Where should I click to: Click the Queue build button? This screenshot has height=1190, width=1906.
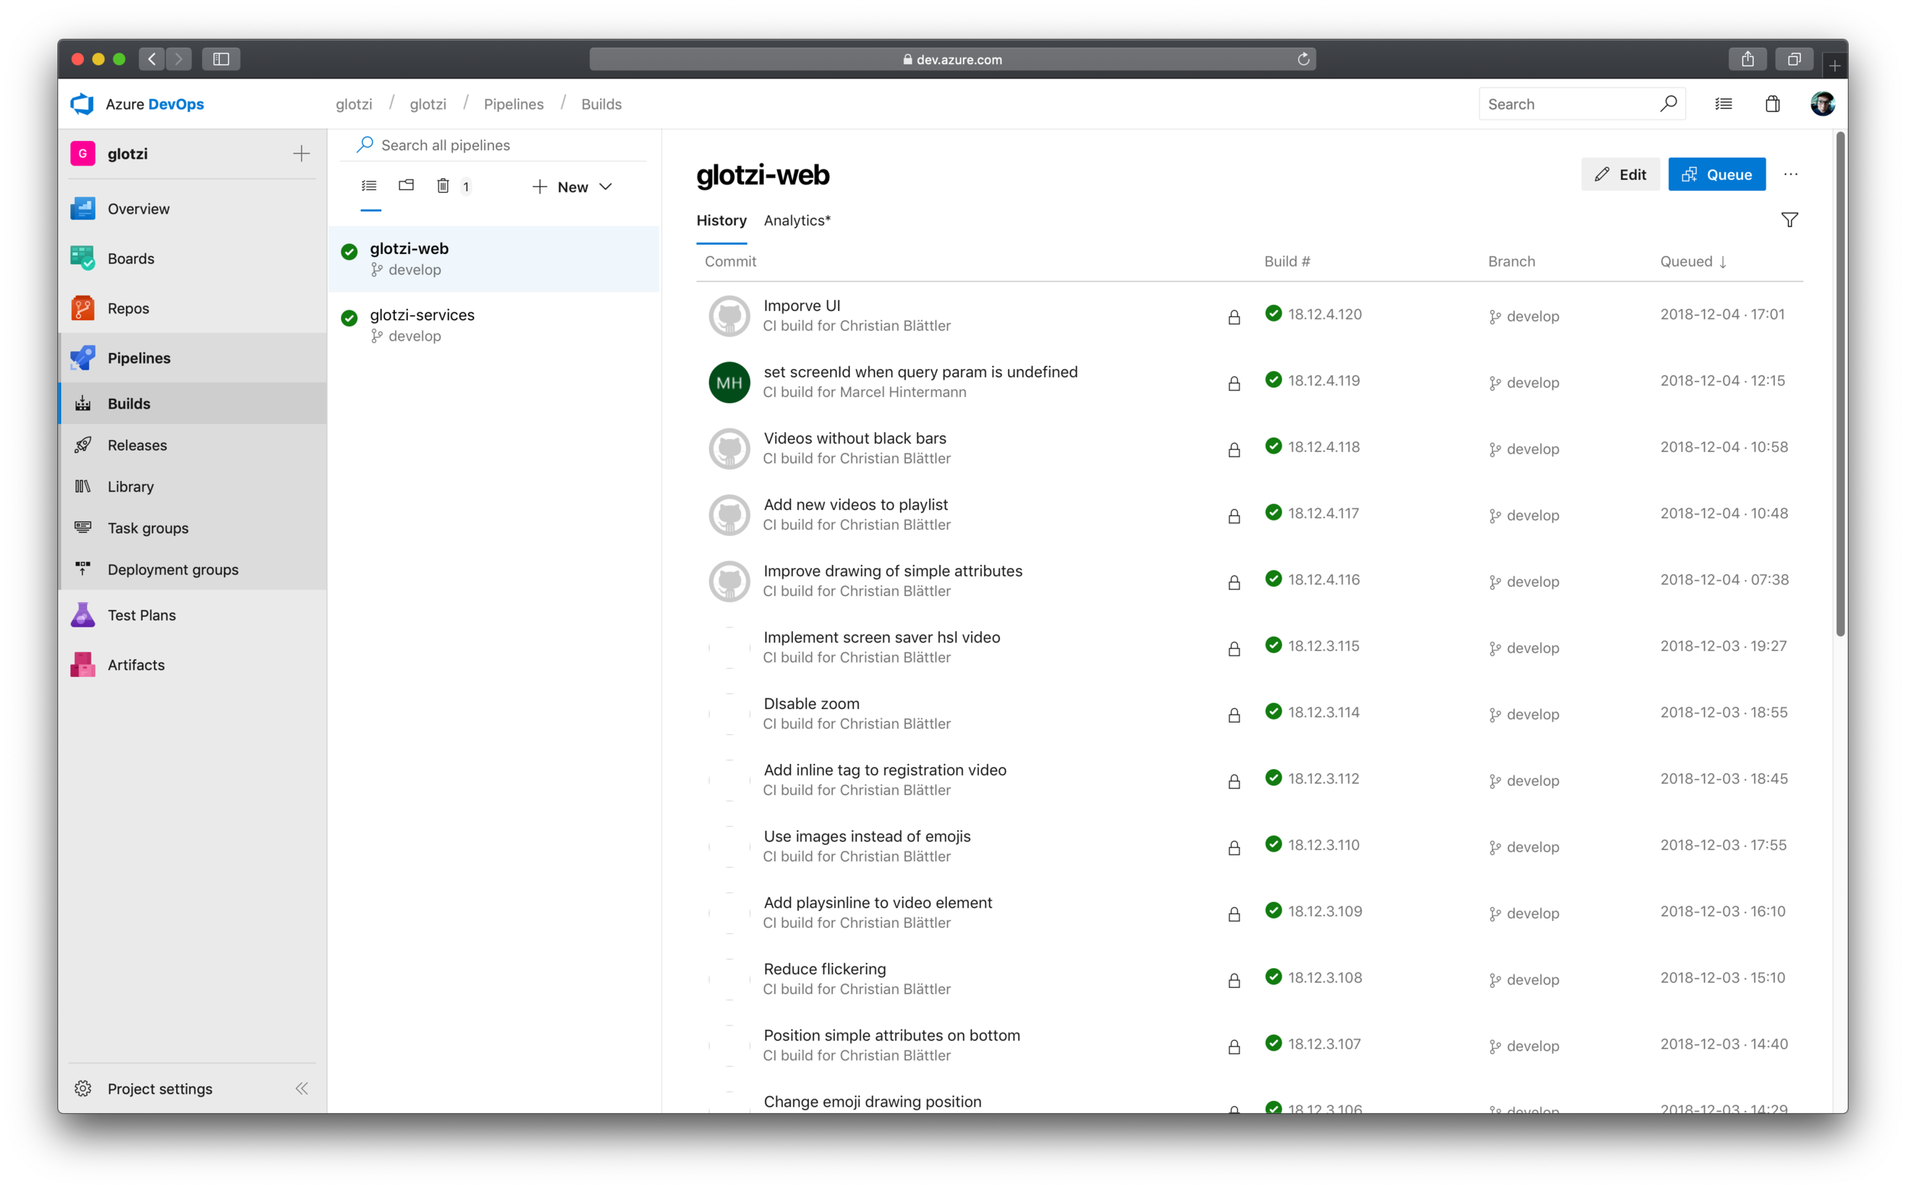pyautogui.click(x=1716, y=175)
